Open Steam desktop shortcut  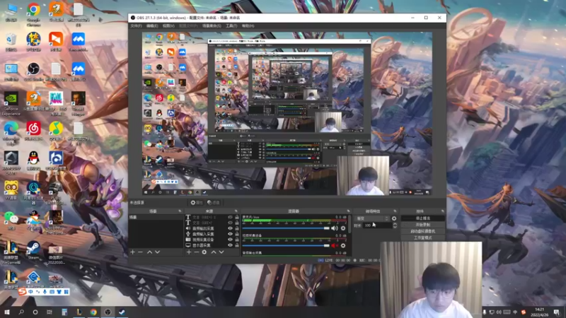point(33,250)
